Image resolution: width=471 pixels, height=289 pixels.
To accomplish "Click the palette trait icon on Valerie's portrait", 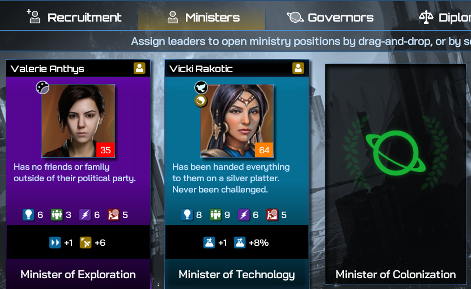I will 43,87.
